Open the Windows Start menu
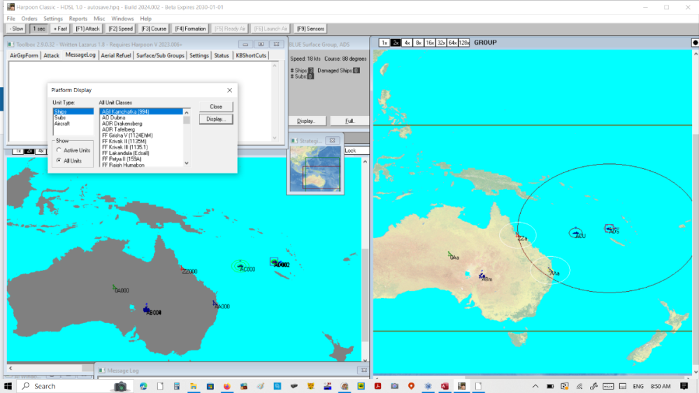This screenshot has height=393, width=699. pyautogui.click(x=8, y=386)
